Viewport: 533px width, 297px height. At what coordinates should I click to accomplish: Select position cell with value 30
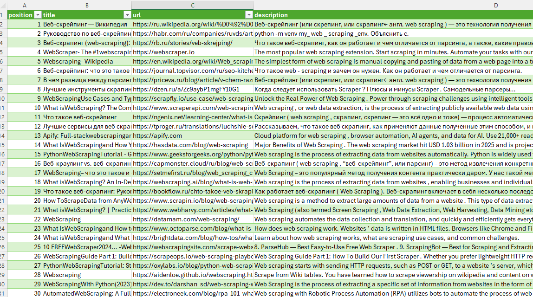coord(25,294)
